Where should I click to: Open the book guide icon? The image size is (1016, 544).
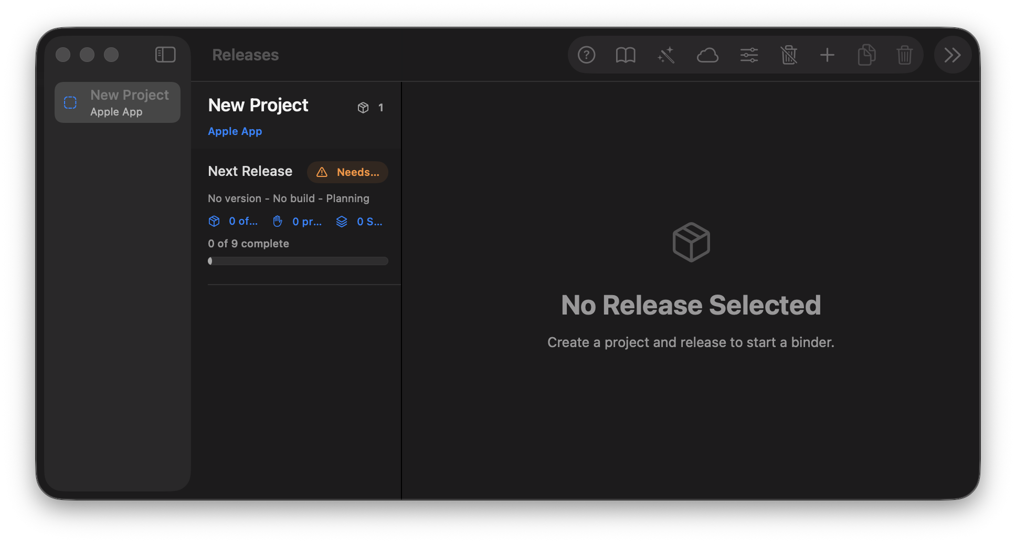[626, 55]
